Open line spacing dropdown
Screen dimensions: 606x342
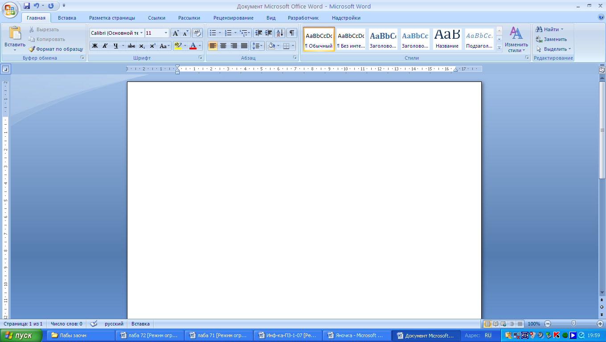(x=258, y=45)
